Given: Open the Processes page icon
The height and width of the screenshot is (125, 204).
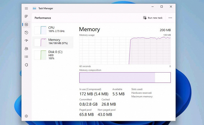Looking at the screenshot, I should (x=26, y=16).
